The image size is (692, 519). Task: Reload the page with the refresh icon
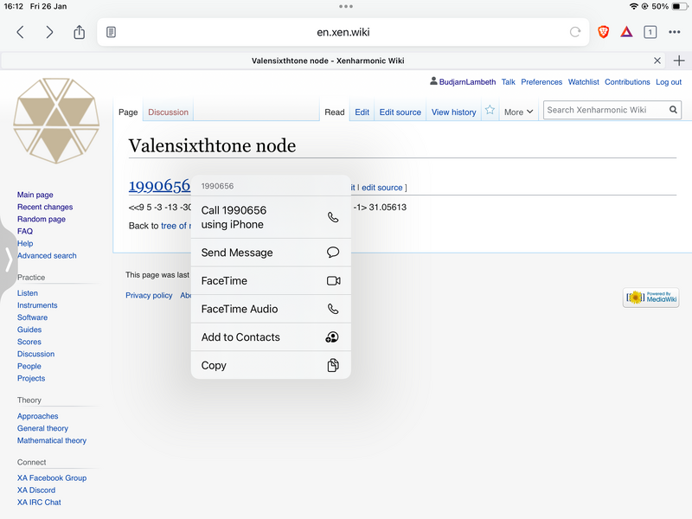(x=575, y=32)
